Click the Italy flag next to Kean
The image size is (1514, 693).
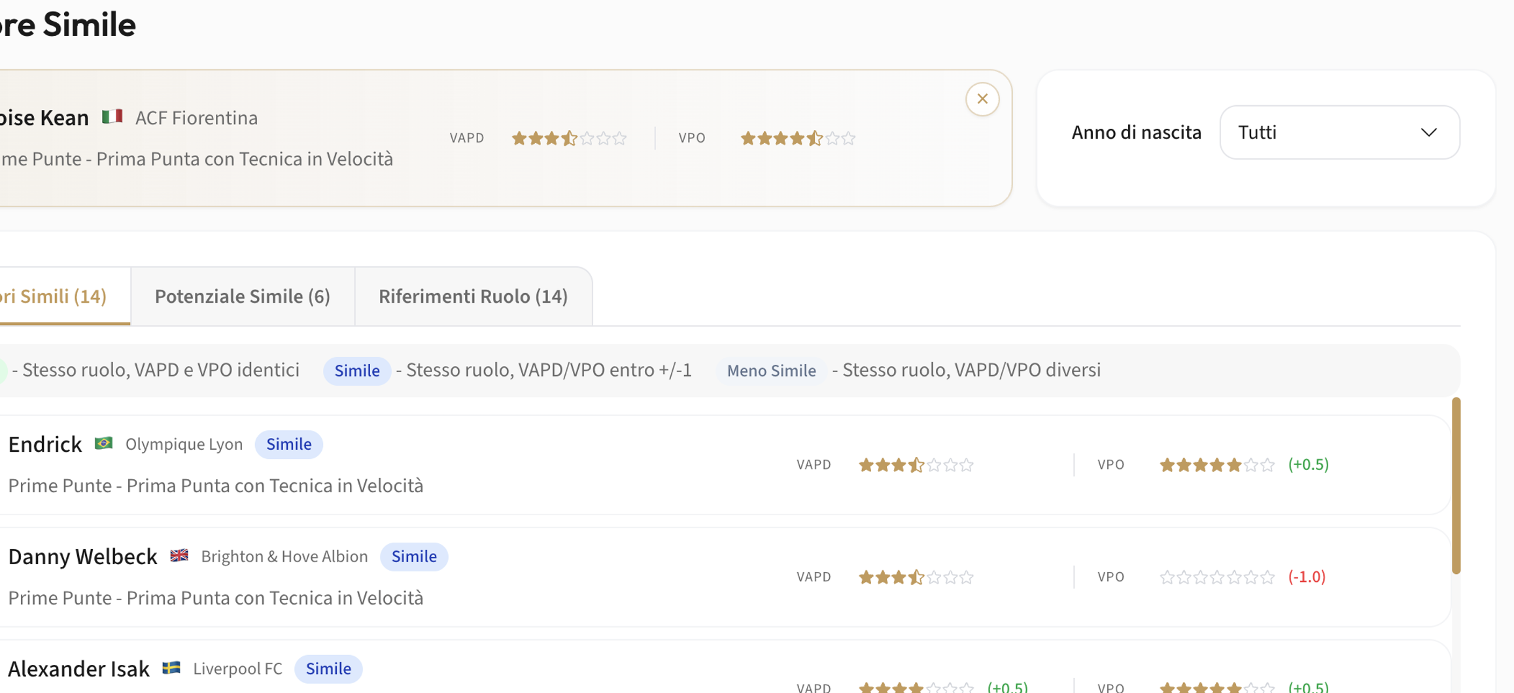(x=112, y=117)
